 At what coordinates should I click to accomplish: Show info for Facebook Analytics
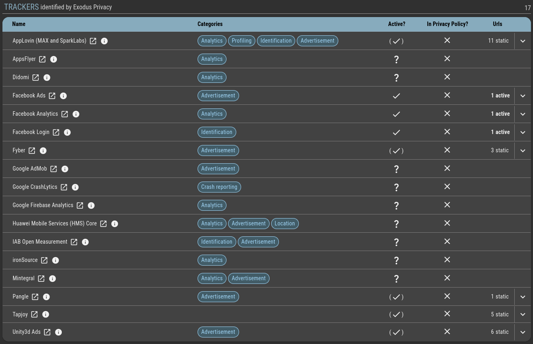pos(76,114)
